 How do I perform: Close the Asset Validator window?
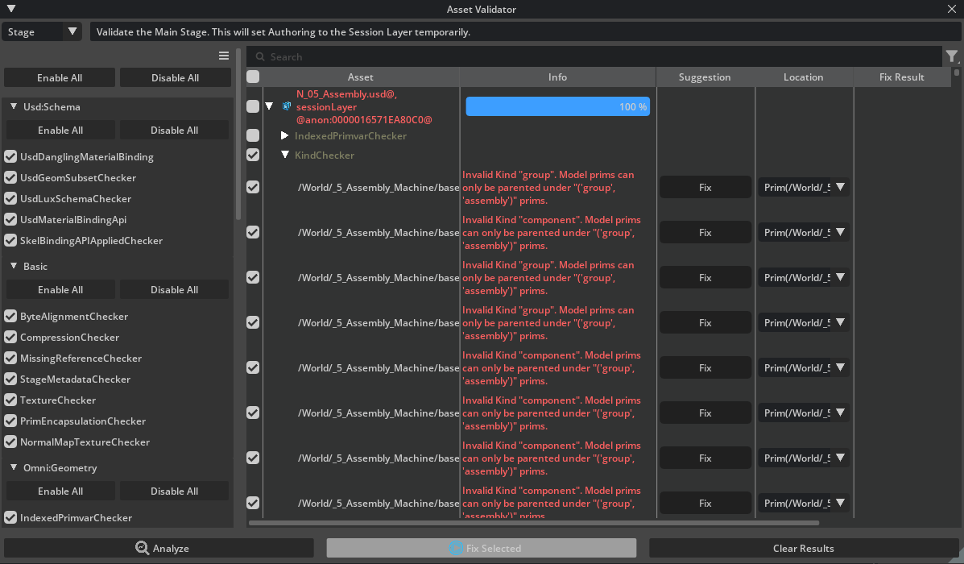(x=953, y=9)
